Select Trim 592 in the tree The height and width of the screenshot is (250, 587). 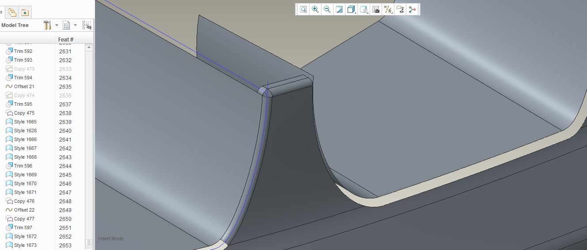click(23, 51)
